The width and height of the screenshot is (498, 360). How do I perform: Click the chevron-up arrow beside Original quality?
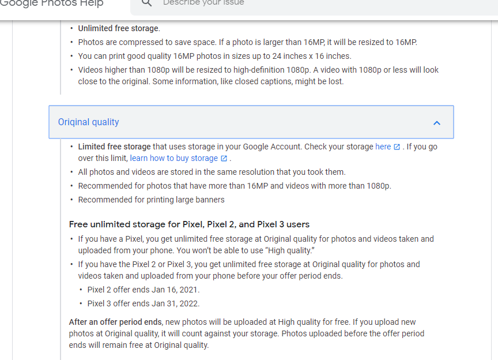[437, 123]
